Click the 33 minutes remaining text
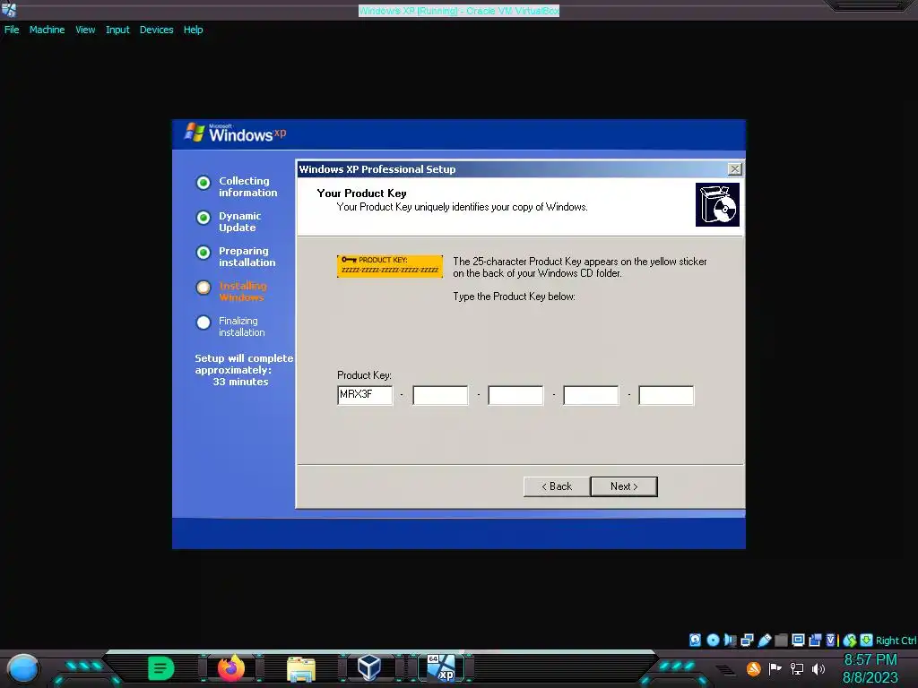 pyautogui.click(x=240, y=382)
